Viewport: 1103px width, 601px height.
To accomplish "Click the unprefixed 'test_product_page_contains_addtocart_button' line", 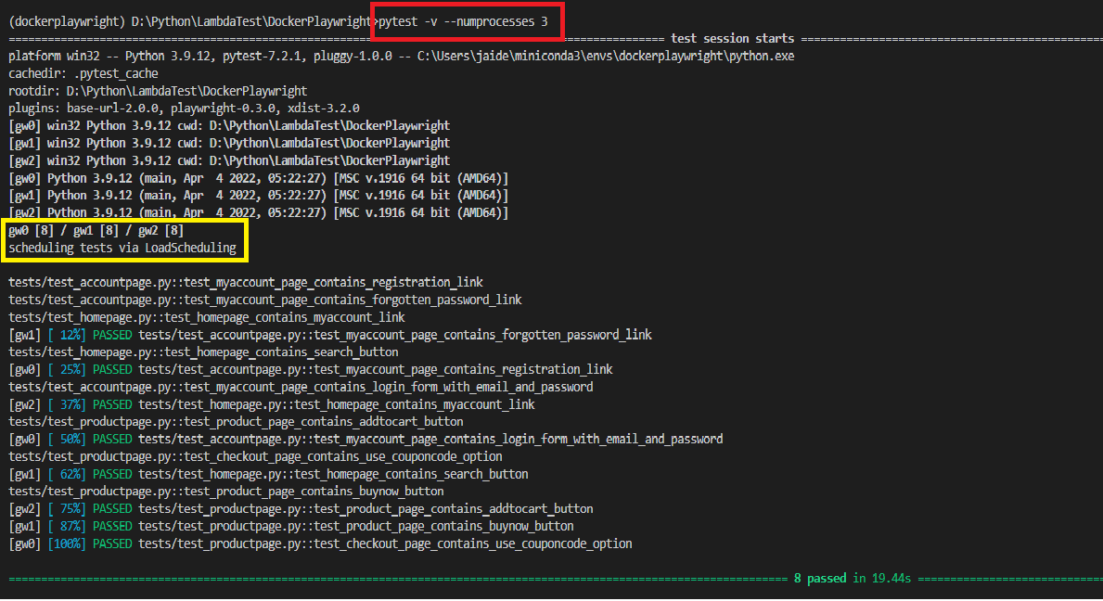I will (x=236, y=422).
